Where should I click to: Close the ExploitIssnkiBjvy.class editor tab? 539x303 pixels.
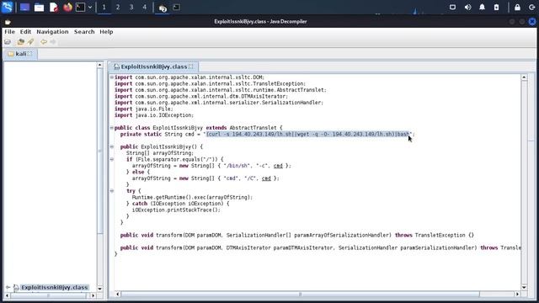pos(191,66)
